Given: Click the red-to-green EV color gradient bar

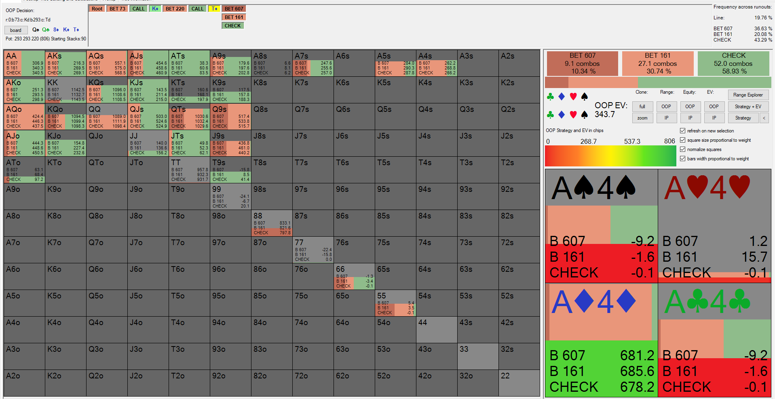Looking at the screenshot, I should [610, 156].
